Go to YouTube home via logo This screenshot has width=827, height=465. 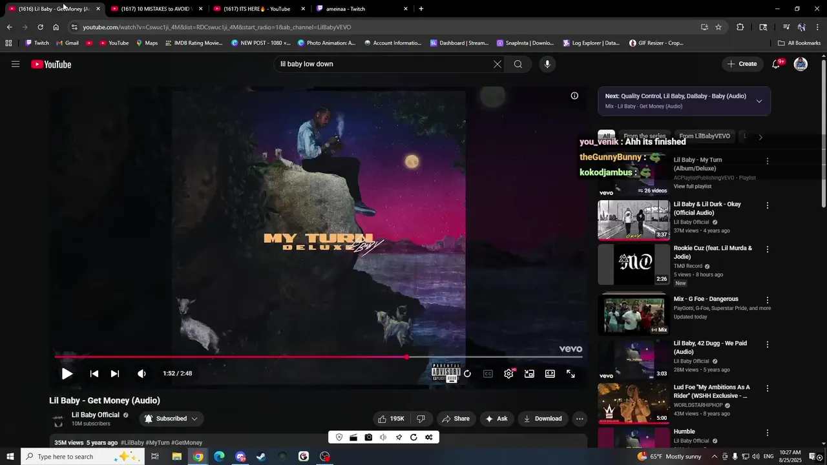pos(51,64)
